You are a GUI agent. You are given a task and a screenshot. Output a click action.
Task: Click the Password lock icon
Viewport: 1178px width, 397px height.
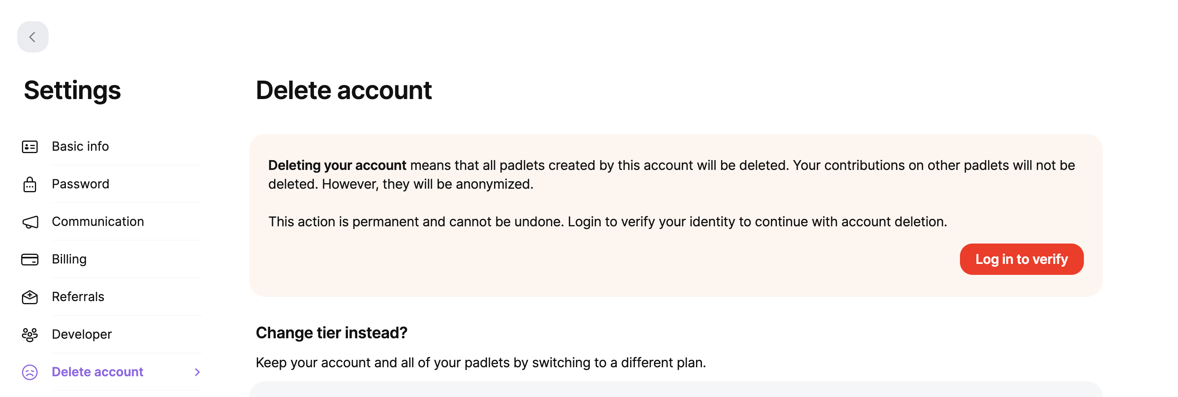(x=29, y=184)
